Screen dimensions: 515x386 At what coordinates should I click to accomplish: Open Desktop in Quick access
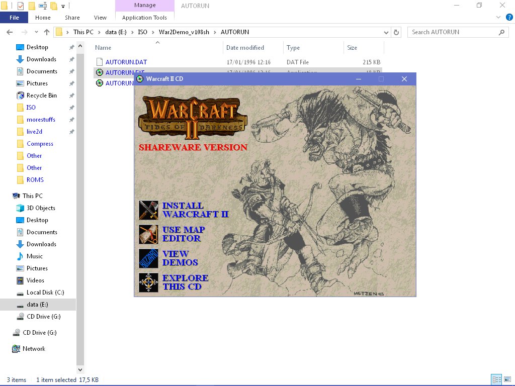37,47
